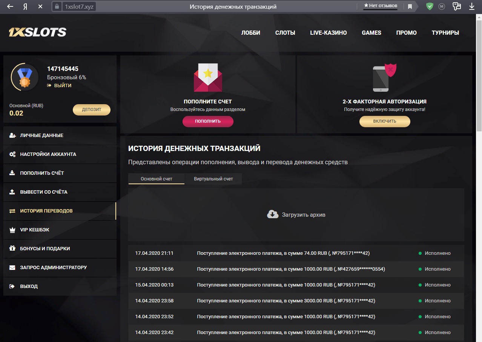This screenshot has width=482, height=342.
Task: Click the account settings gears icon
Action: click(x=12, y=154)
